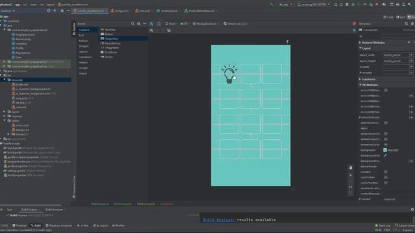
Task: Open the Database Inspector tool window
Action: click(x=58, y=226)
